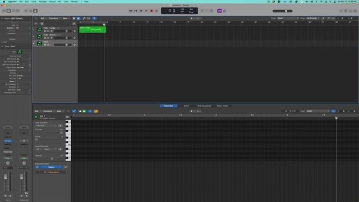Mute the Inst 3 track
Screen dimensions: 359x202
click(x=45, y=45)
